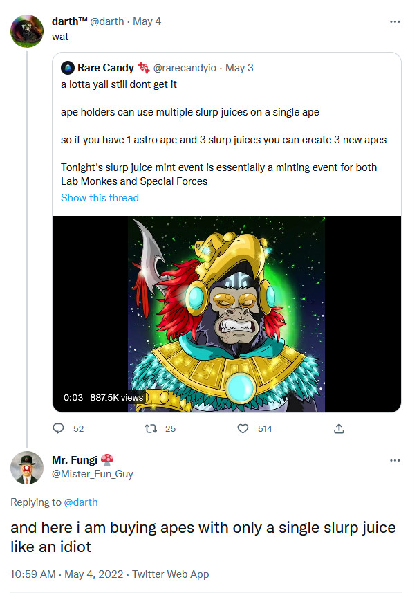This screenshot has height=593, width=419.
Task: Play the ape video thumbnail
Action: [x=227, y=314]
